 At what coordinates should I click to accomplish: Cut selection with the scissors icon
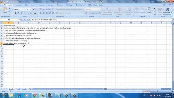point(10,9)
